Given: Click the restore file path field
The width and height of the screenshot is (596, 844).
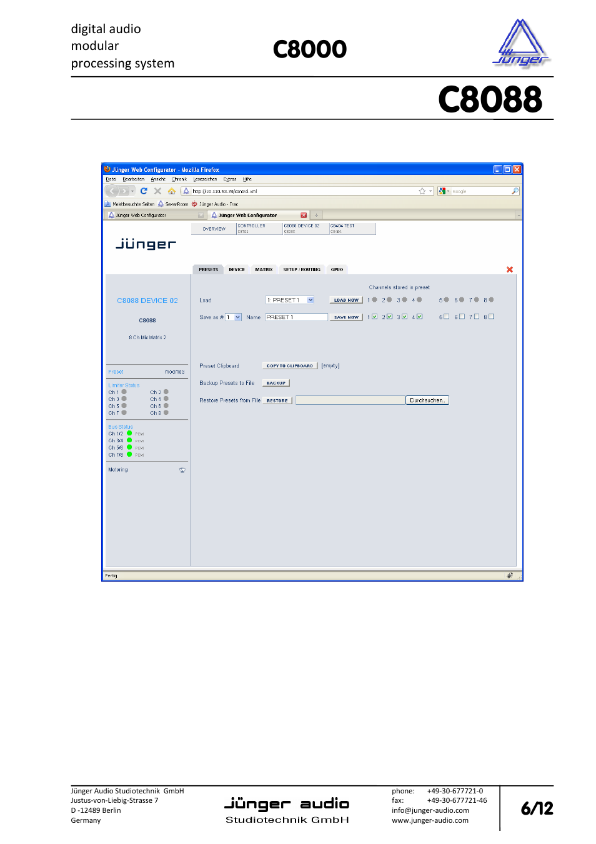Looking at the screenshot, I should point(350,400).
